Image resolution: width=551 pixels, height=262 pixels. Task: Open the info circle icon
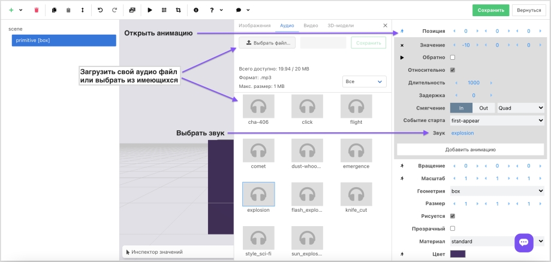pyautogui.click(x=196, y=10)
